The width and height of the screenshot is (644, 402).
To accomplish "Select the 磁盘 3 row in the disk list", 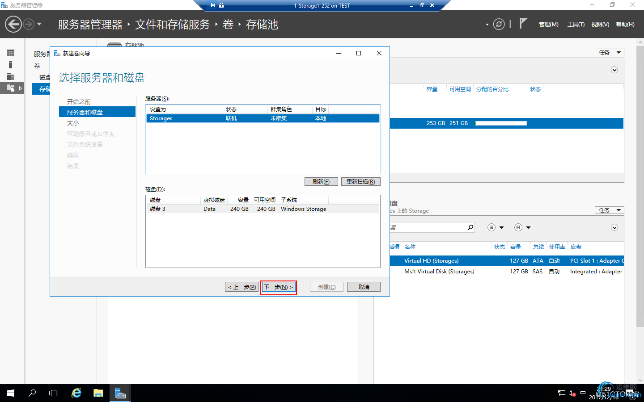I will [x=263, y=209].
